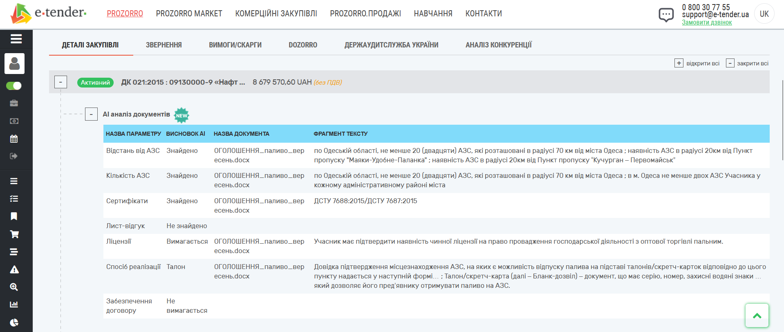Screen dimensions: 784x332
Task: Open the hamburger menu in the sidebar
Action: pos(16,39)
